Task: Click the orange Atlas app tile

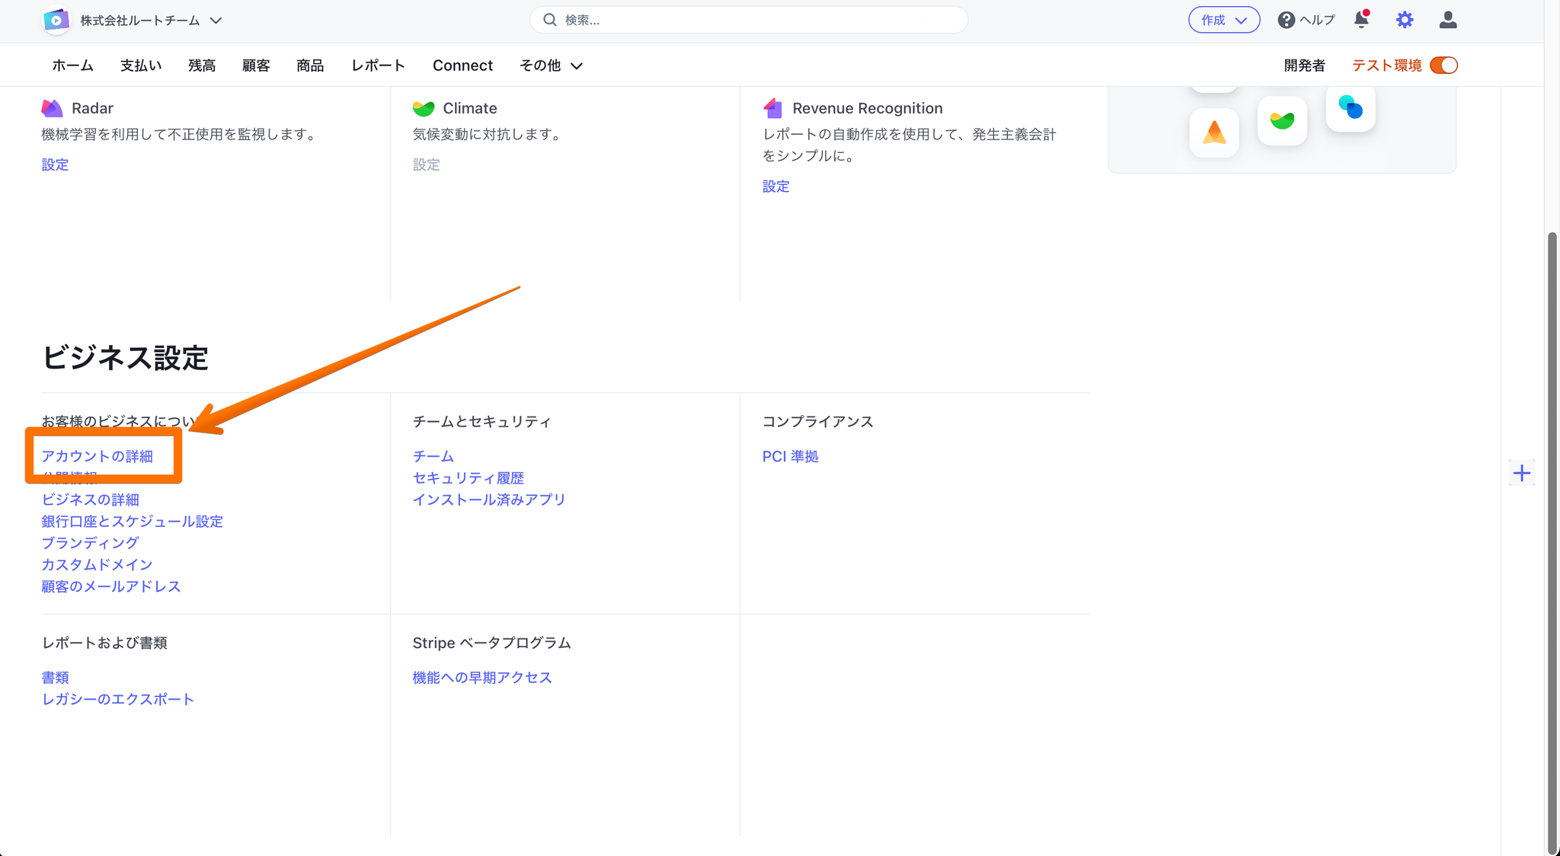Action: [x=1213, y=133]
